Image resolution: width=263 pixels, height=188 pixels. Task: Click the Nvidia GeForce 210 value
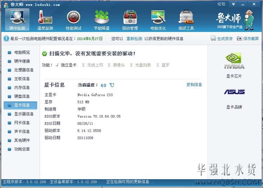(x=95, y=95)
